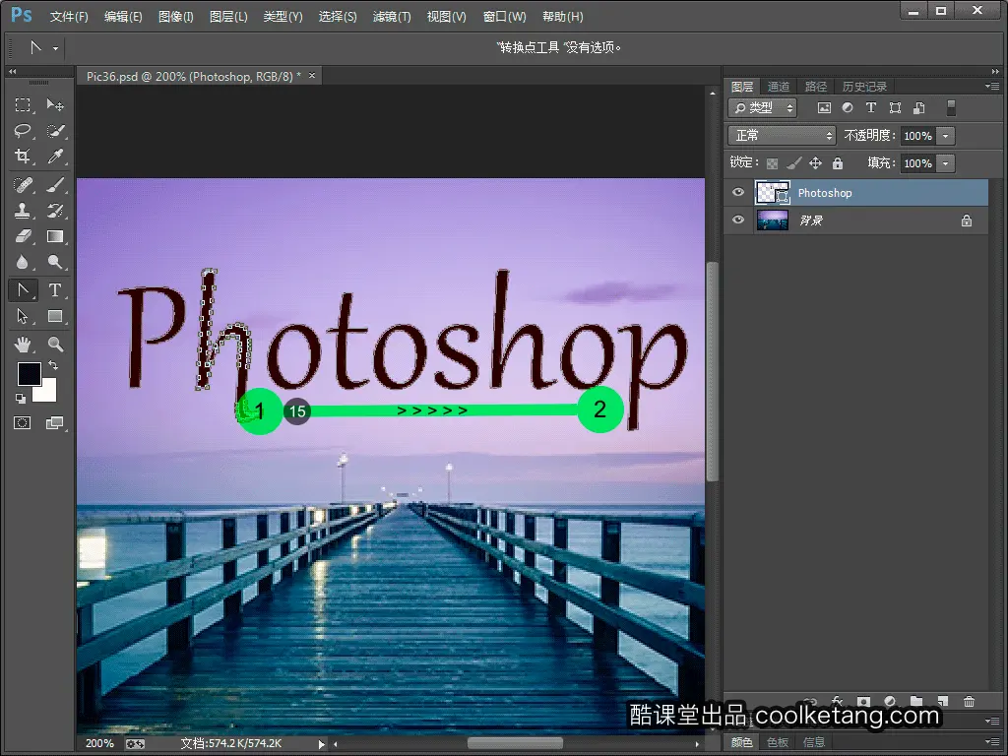Switch to the 路径 tab
Image resolution: width=1008 pixels, height=756 pixels.
(x=815, y=87)
